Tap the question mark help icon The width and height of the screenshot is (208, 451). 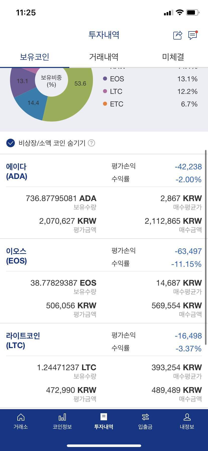[92, 143]
